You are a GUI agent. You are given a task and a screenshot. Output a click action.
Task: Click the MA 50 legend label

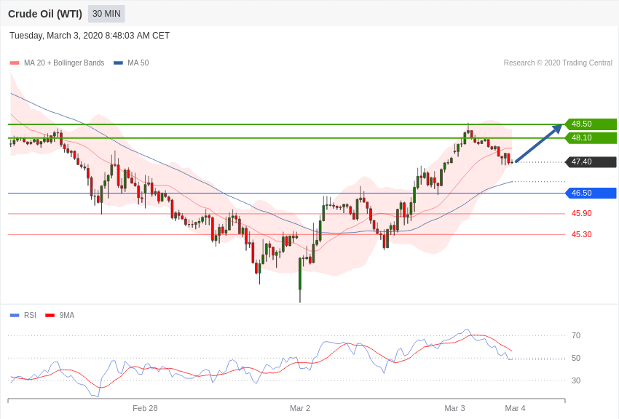click(x=138, y=63)
